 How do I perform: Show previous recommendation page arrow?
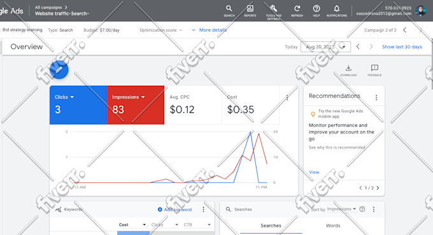360,188
